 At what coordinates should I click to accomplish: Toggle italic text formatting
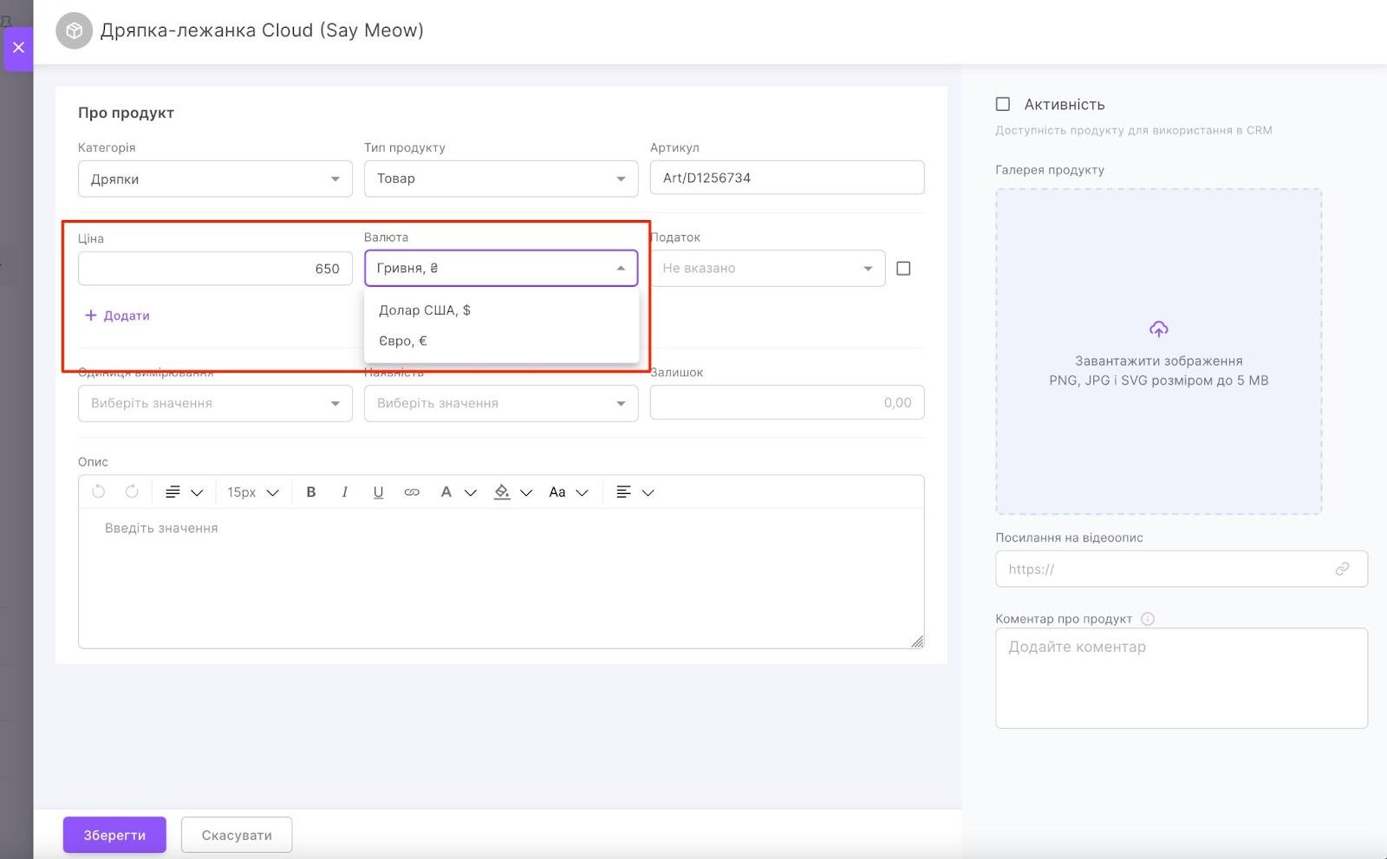click(345, 492)
